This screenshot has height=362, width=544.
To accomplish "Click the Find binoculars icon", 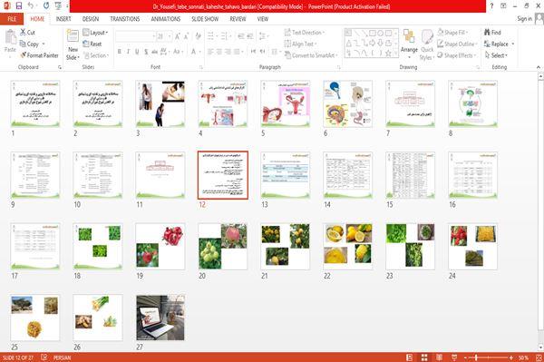I will 487,33.
